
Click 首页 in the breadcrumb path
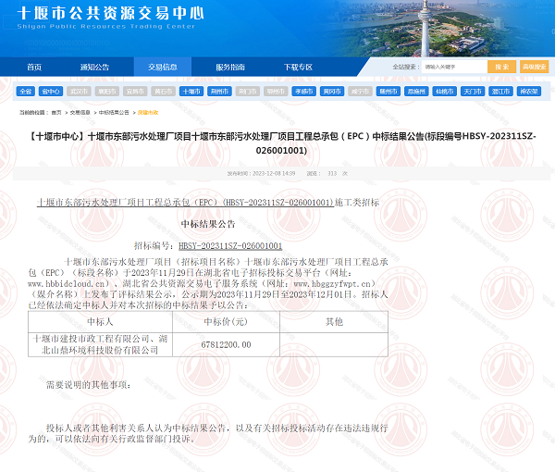point(55,112)
